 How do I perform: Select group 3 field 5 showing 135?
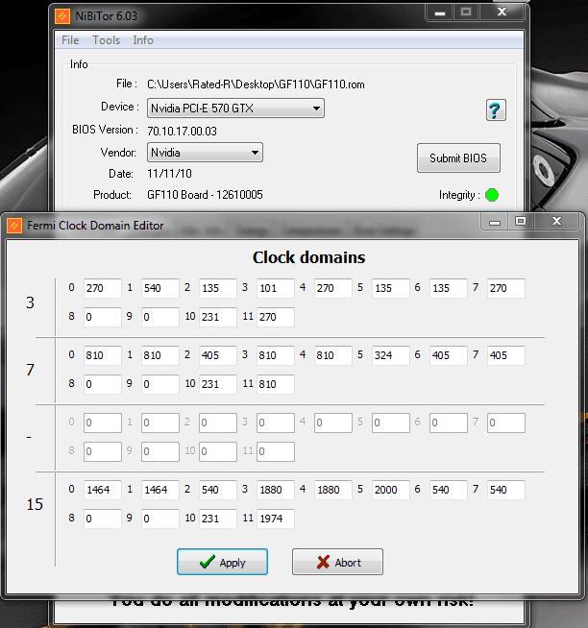click(x=391, y=288)
